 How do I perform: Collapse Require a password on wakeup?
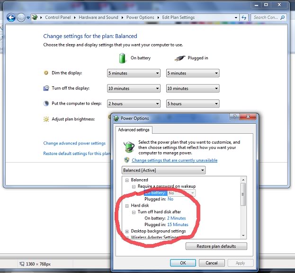coord(134,187)
